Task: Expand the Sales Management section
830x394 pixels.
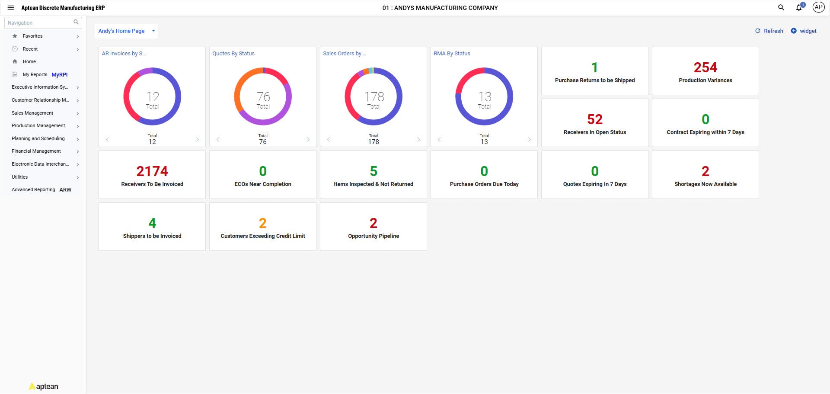Action: click(33, 113)
